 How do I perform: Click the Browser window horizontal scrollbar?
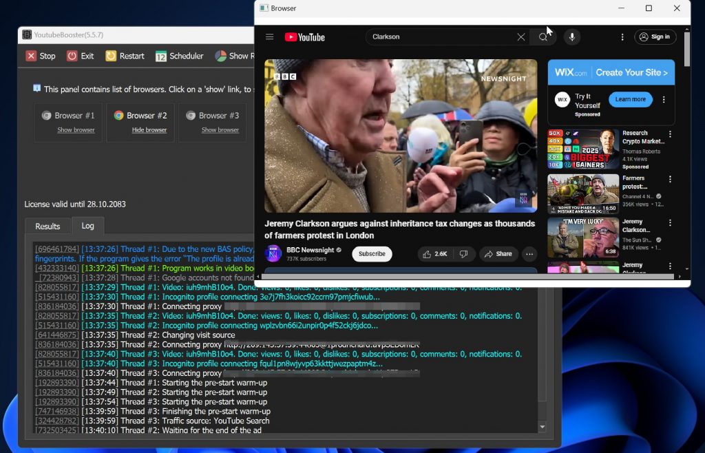468,277
